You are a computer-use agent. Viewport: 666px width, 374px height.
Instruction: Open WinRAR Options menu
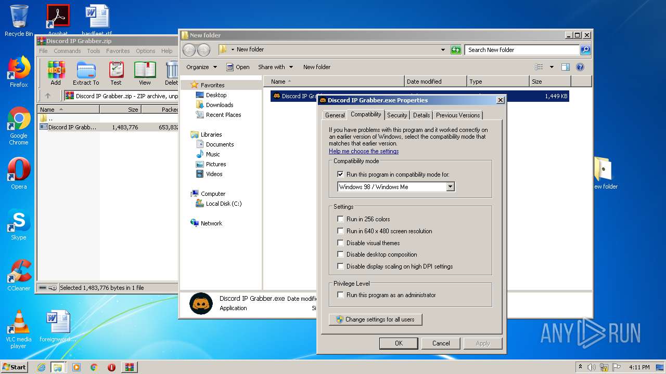[146, 51]
